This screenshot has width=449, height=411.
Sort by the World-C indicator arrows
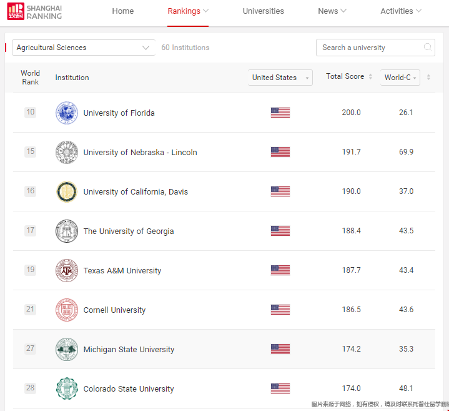[428, 77]
